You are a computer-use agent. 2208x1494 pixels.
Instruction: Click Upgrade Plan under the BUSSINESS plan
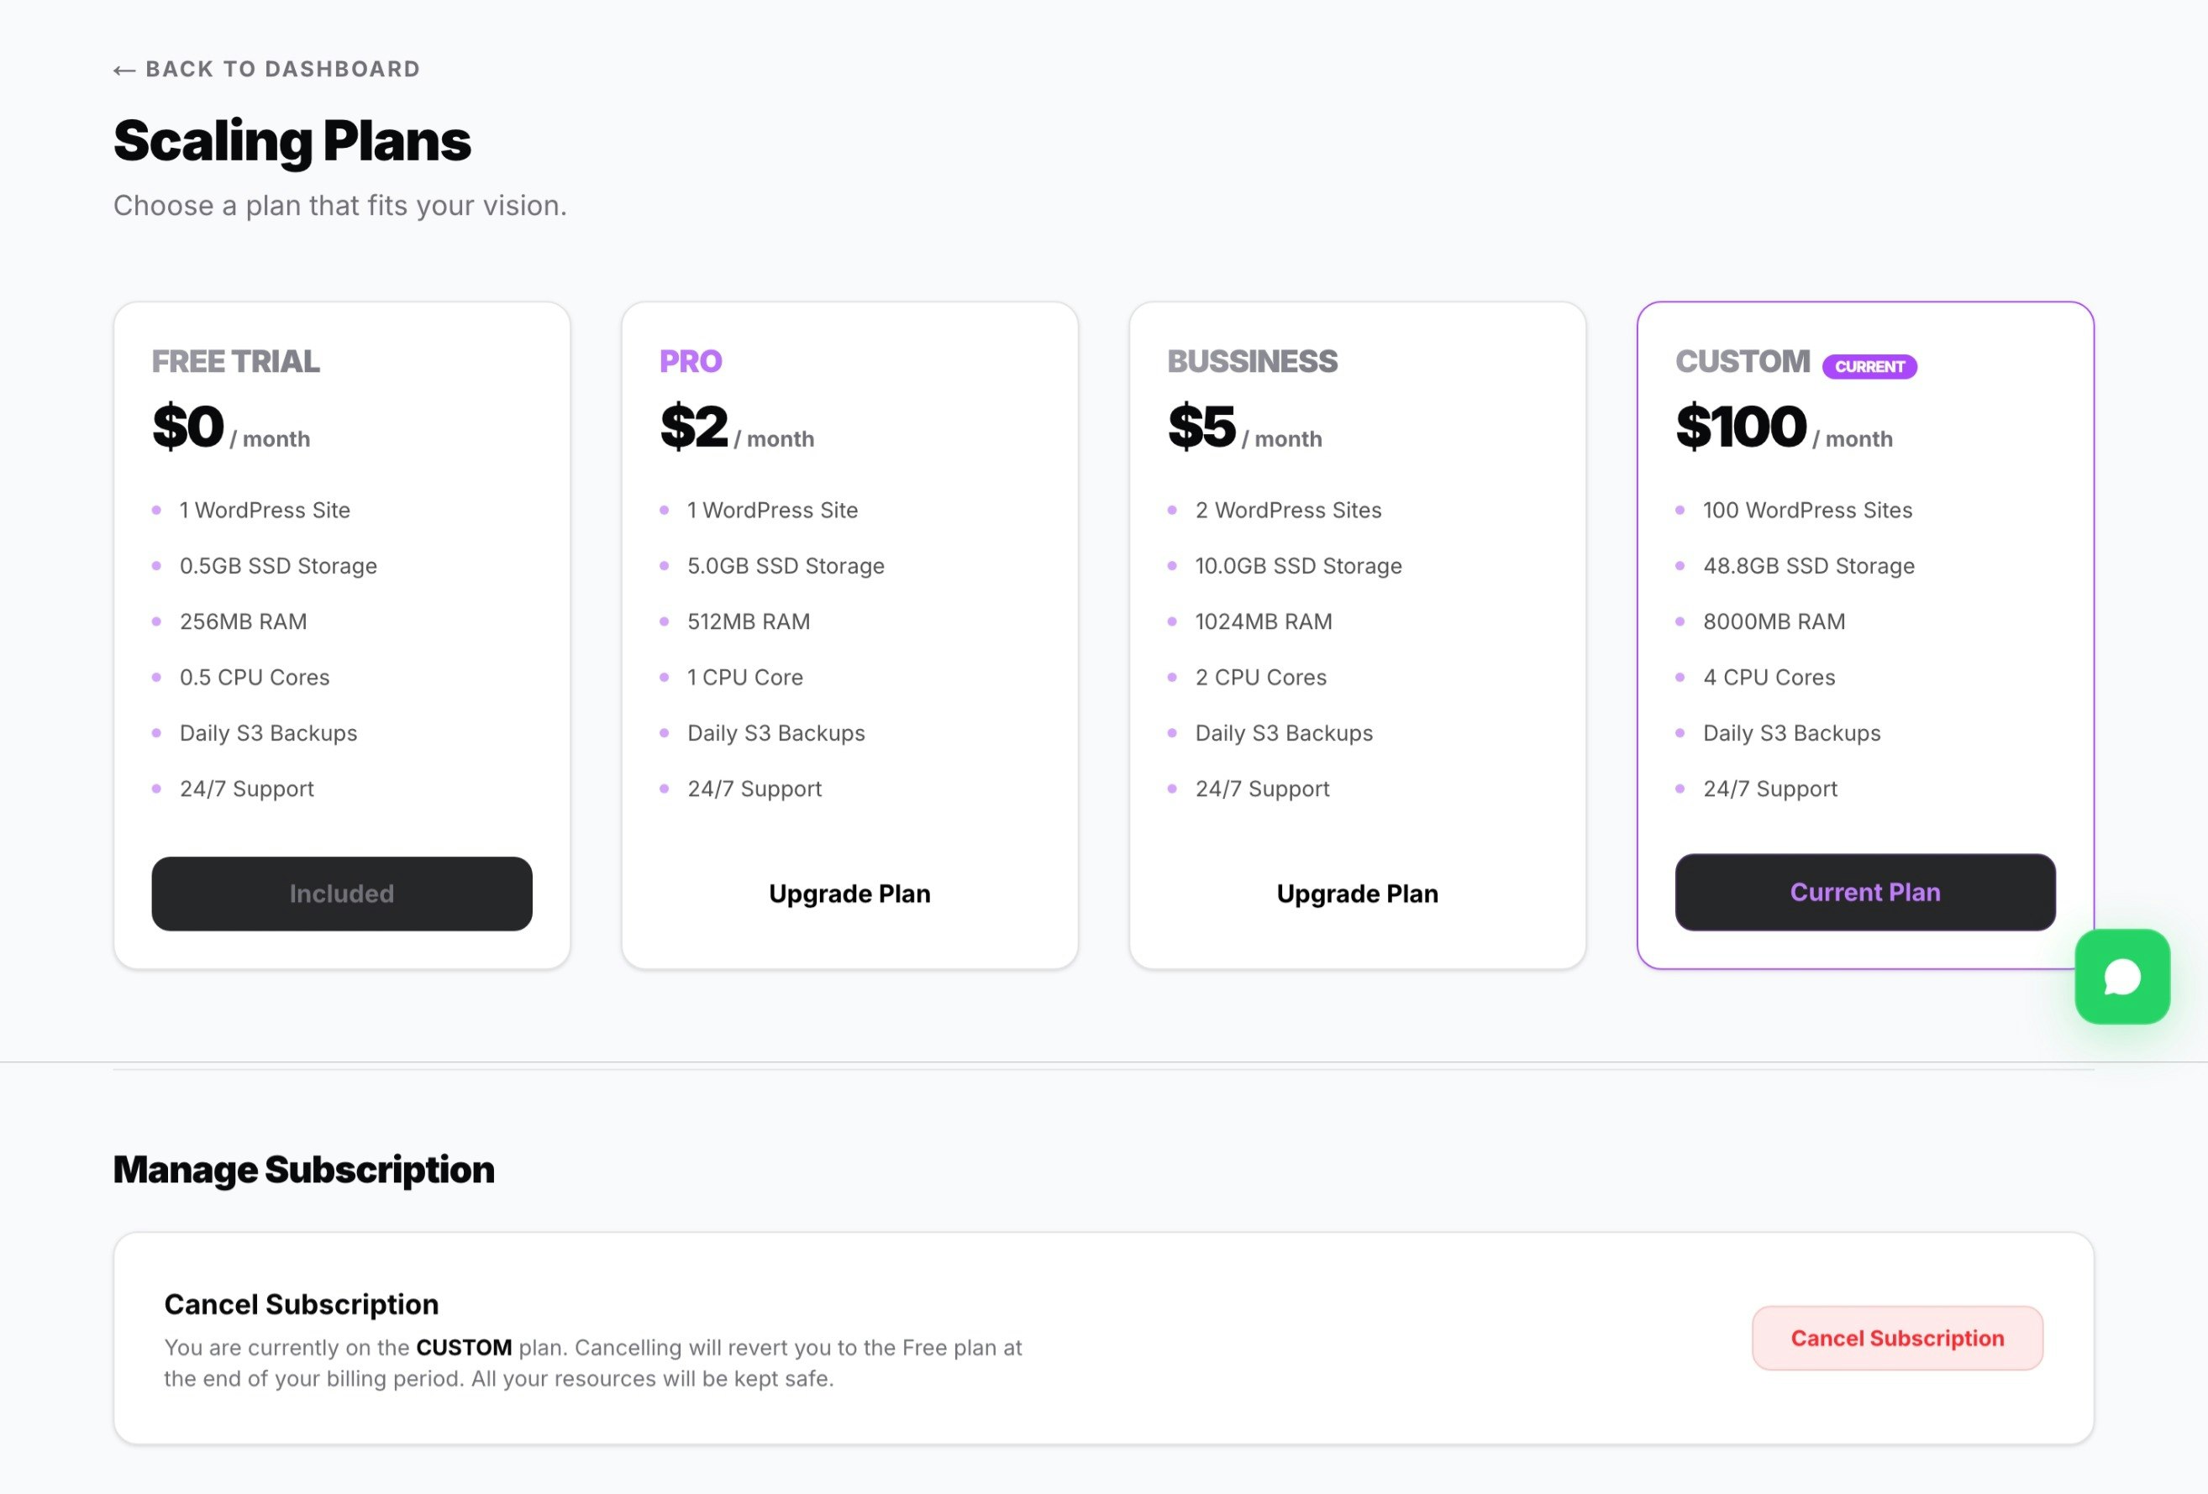coord(1357,893)
